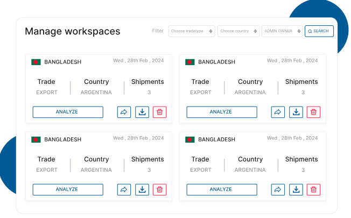
Task: Open the Choose country dropdown
Action: coord(238,31)
